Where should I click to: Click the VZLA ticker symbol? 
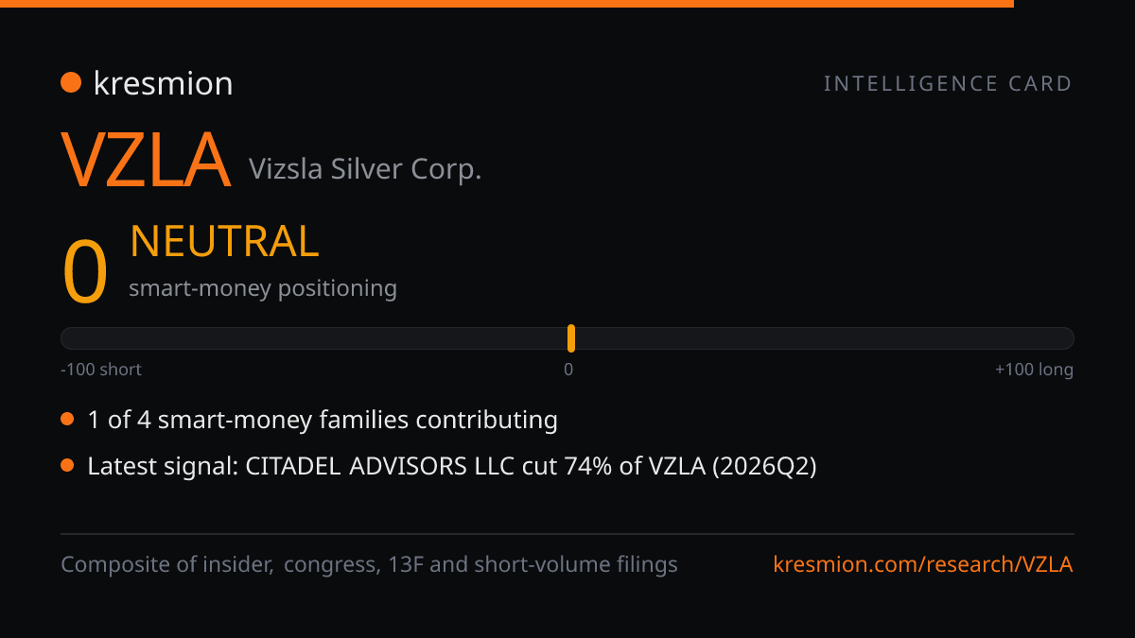coord(147,161)
